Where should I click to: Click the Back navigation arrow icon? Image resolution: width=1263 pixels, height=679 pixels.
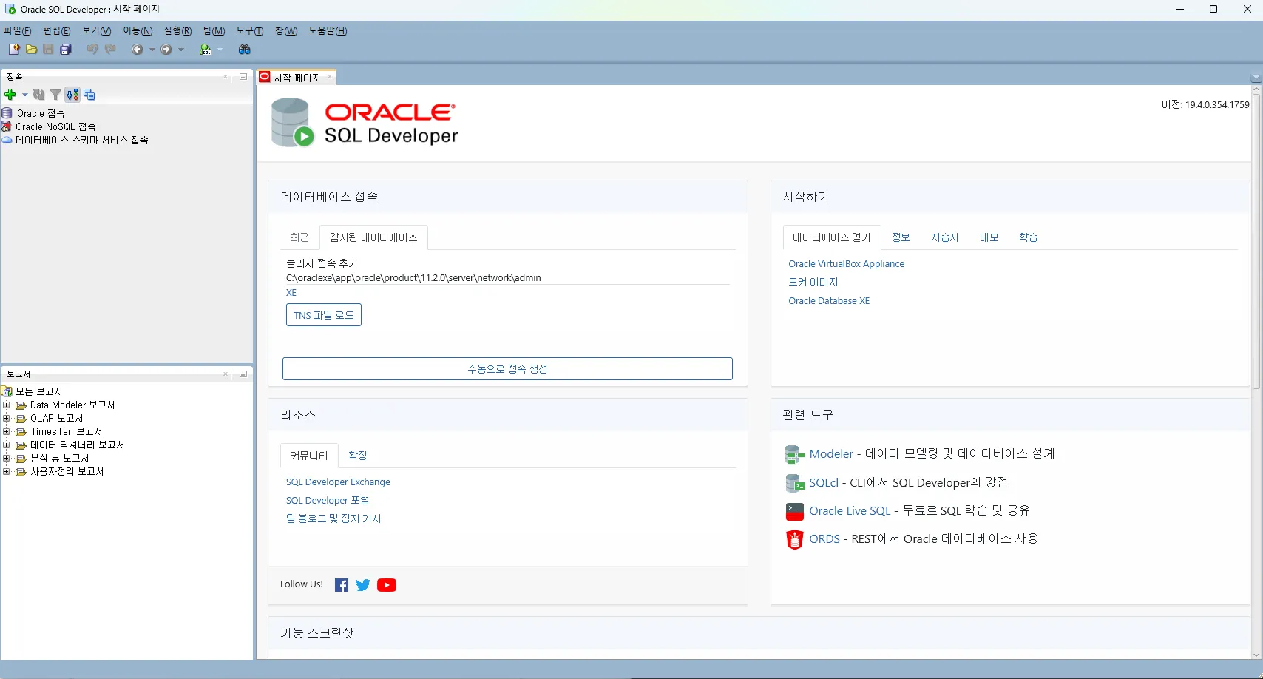point(137,50)
